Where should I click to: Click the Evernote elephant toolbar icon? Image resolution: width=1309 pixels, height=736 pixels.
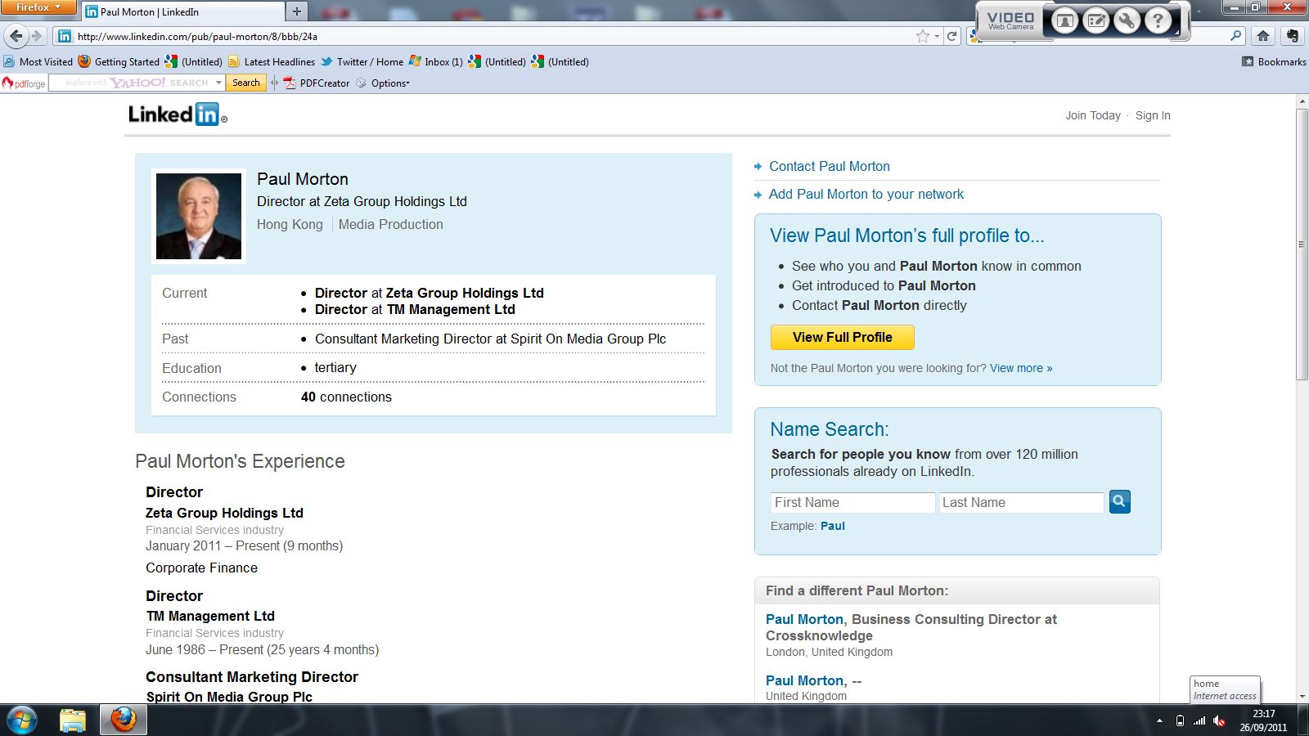[x=1293, y=36]
